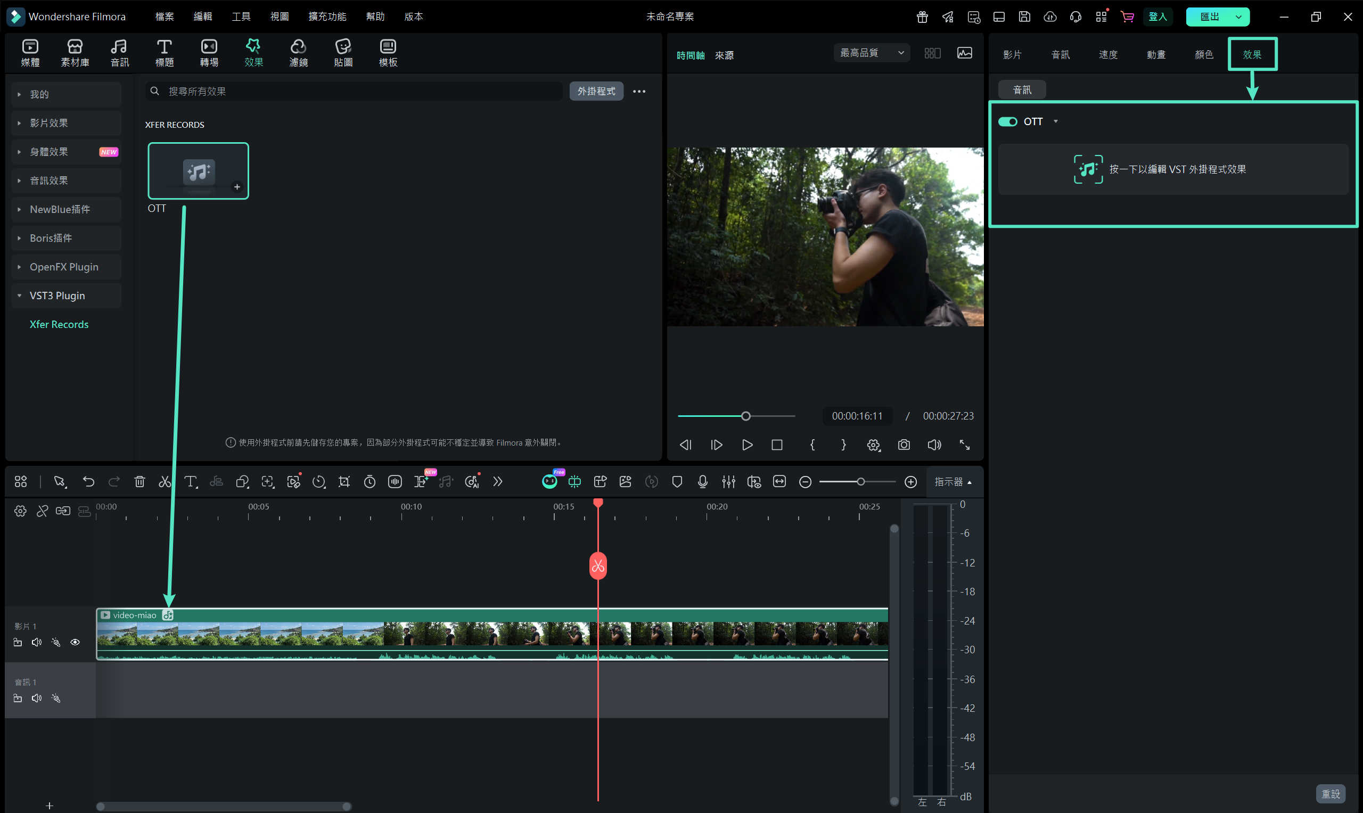Mute the 音訊 1 audio track
1363x813 pixels.
coord(37,698)
